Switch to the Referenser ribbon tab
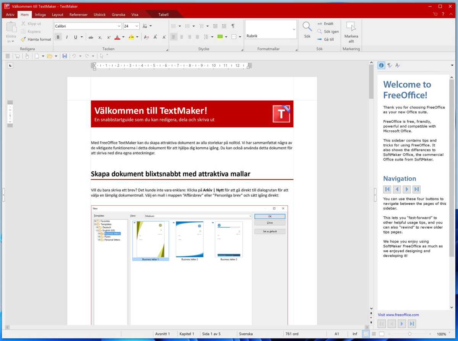The height and width of the screenshot is (341, 458). click(78, 15)
